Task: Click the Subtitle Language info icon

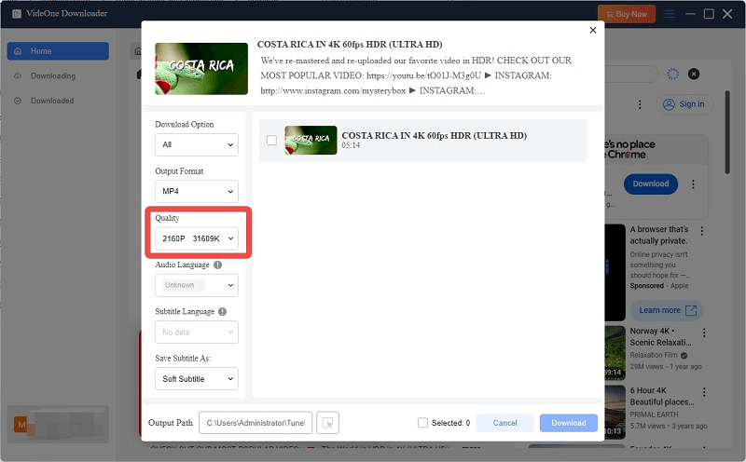Action: pos(223,311)
